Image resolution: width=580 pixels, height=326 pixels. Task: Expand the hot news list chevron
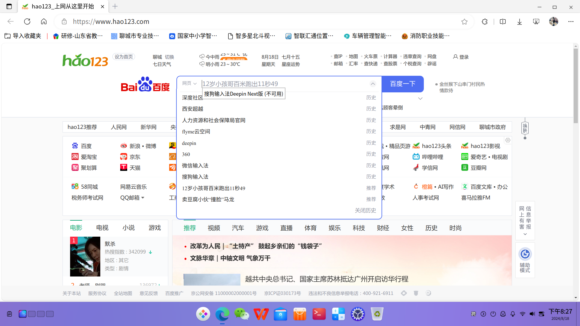click(x=420, y=98)
